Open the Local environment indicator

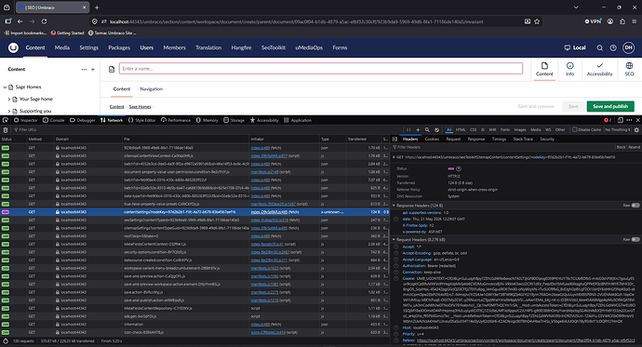(575, 47)
